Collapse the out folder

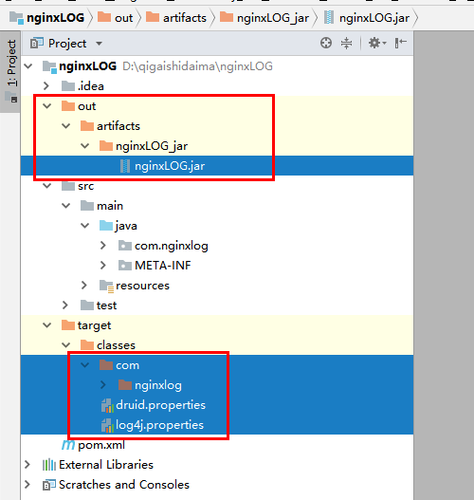(x=47, y=106)
